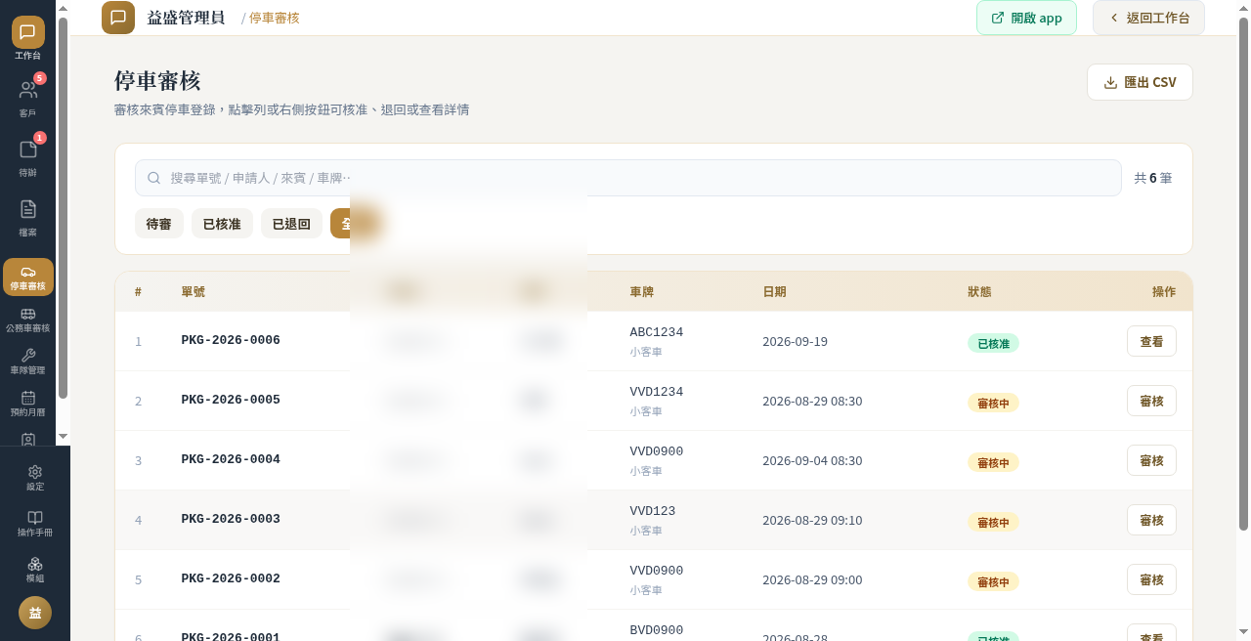Click the 益盛管理員 title text

187,18
